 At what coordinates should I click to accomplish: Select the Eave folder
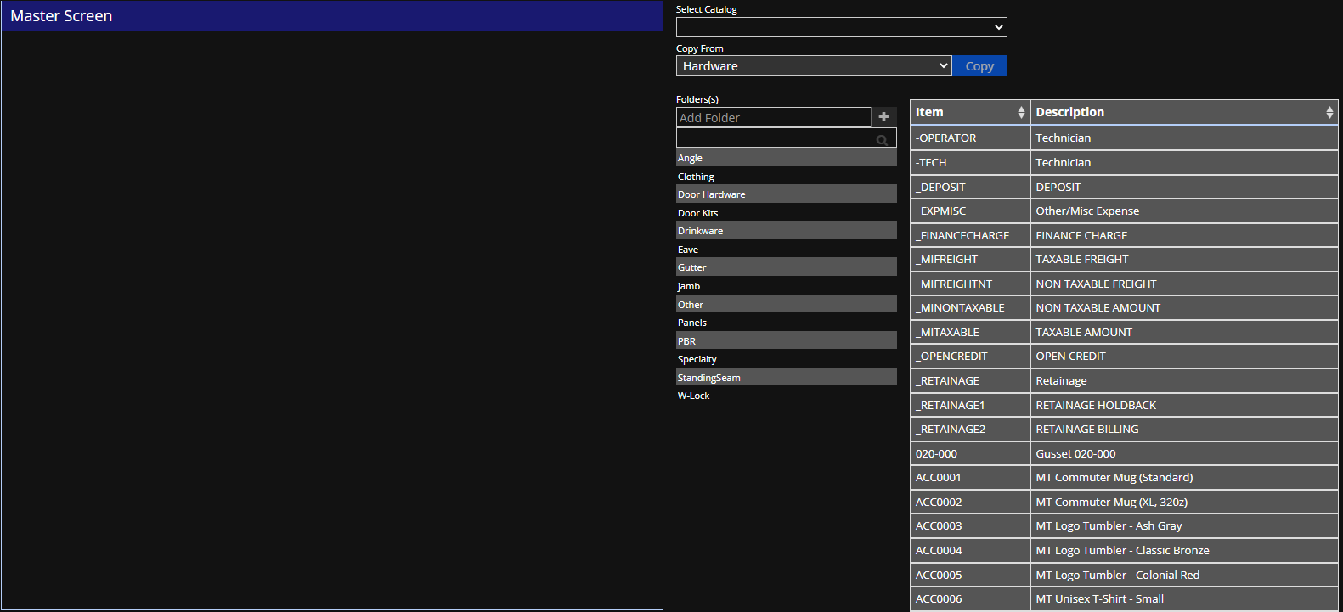787,250
